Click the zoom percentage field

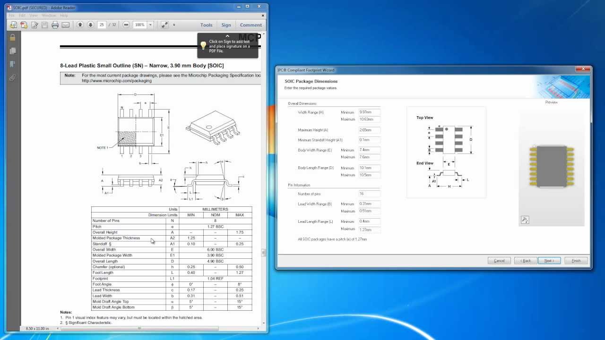click(x=139, y=25)
